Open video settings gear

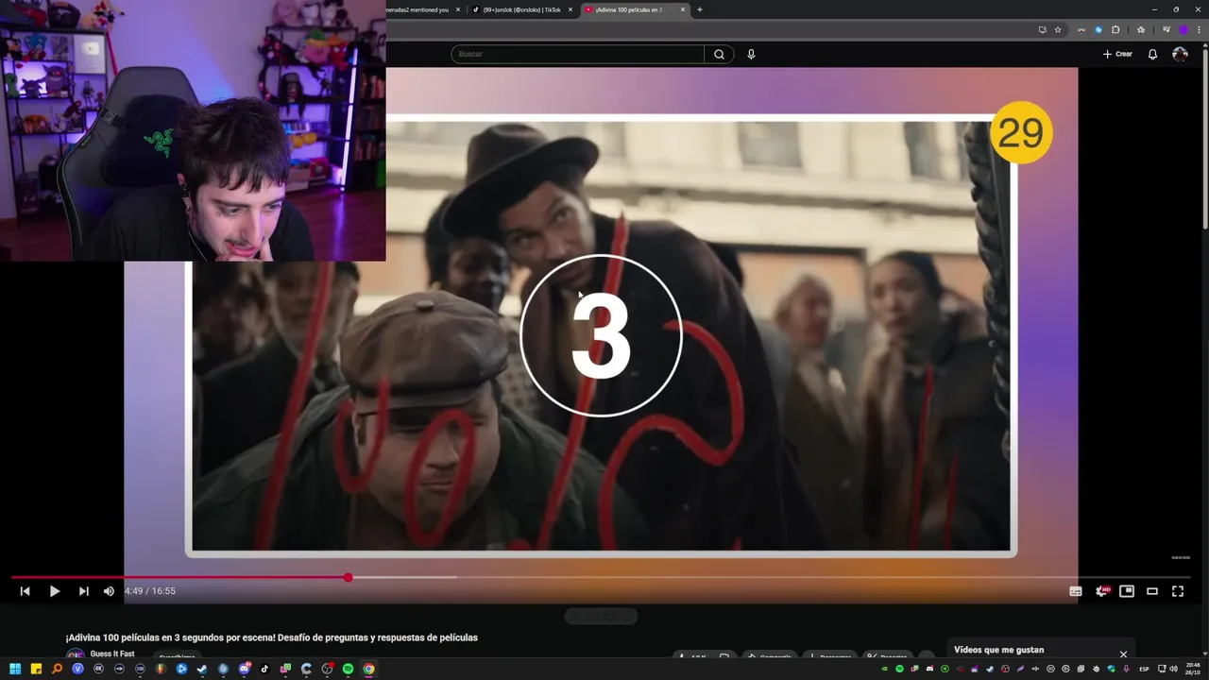tap(1101, 591)
